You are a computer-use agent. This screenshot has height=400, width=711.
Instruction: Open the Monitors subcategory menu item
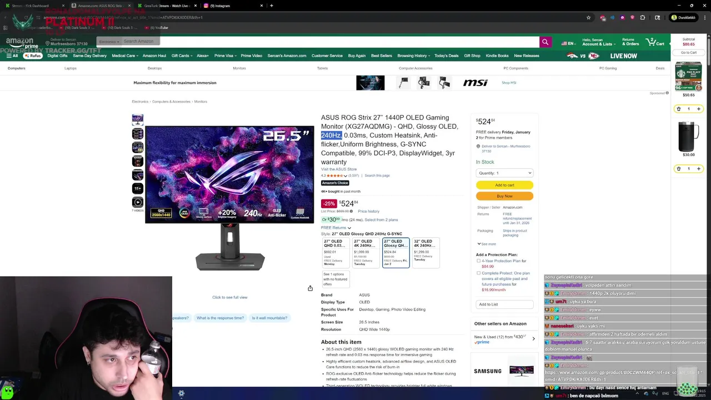tap(239, 68)
